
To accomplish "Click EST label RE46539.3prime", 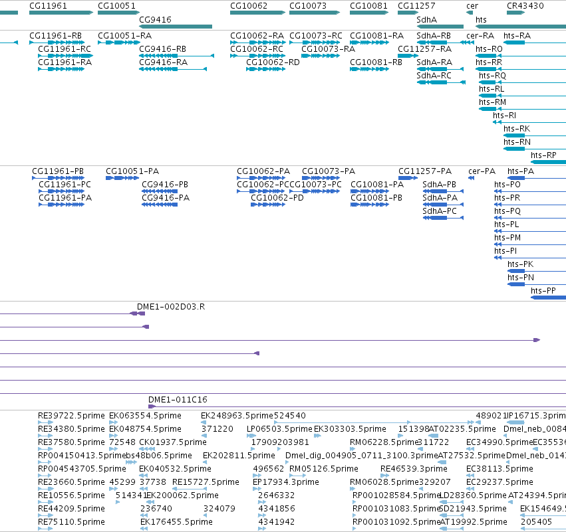I will point(414,469).
